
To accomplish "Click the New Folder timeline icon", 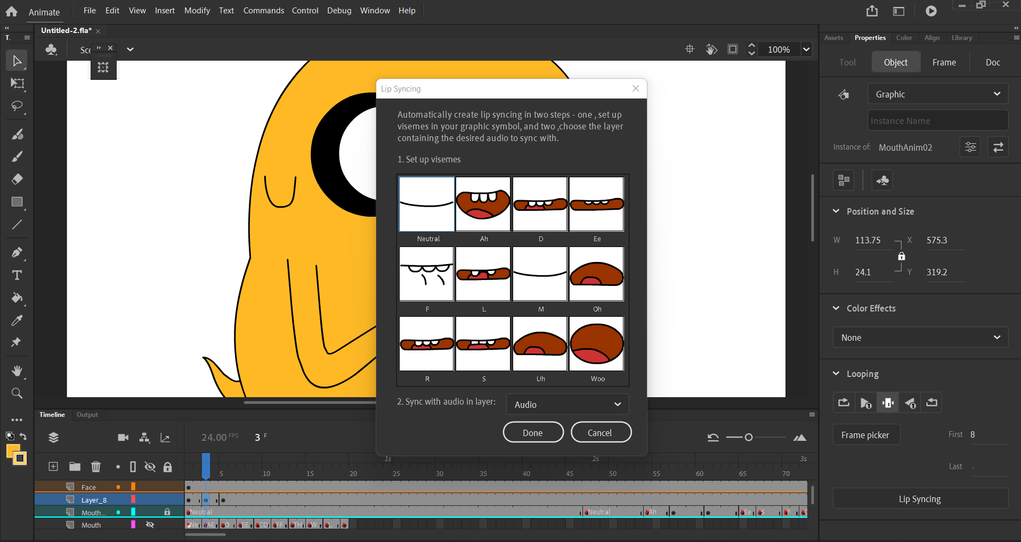I will [75, 467].
